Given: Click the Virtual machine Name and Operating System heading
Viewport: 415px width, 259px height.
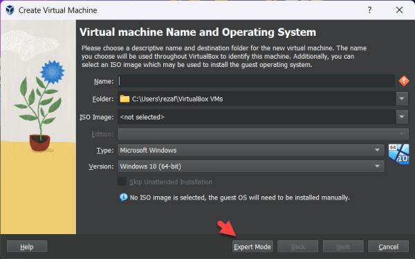Looking at the screenshot, I should click(198, 32).
